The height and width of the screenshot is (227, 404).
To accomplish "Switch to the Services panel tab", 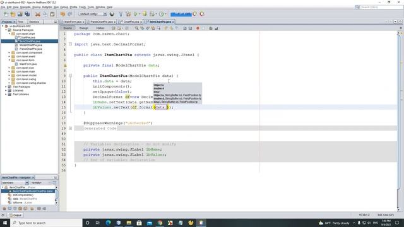I will click(34, 21).
